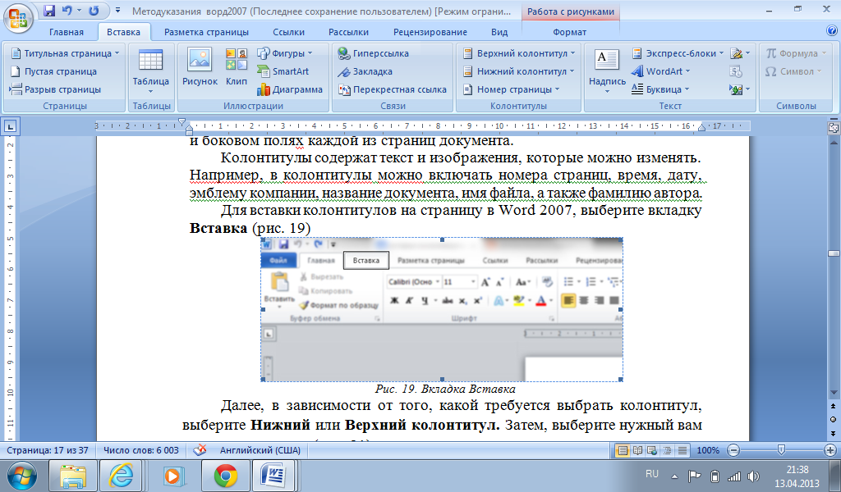Redo the last action
The height and width of the screenshot is (492, 841).
click(x=94, y=11)
